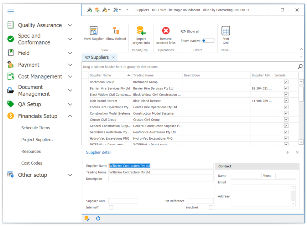
Task: Pin the Supplier detail panel
Action: (287, 152)
